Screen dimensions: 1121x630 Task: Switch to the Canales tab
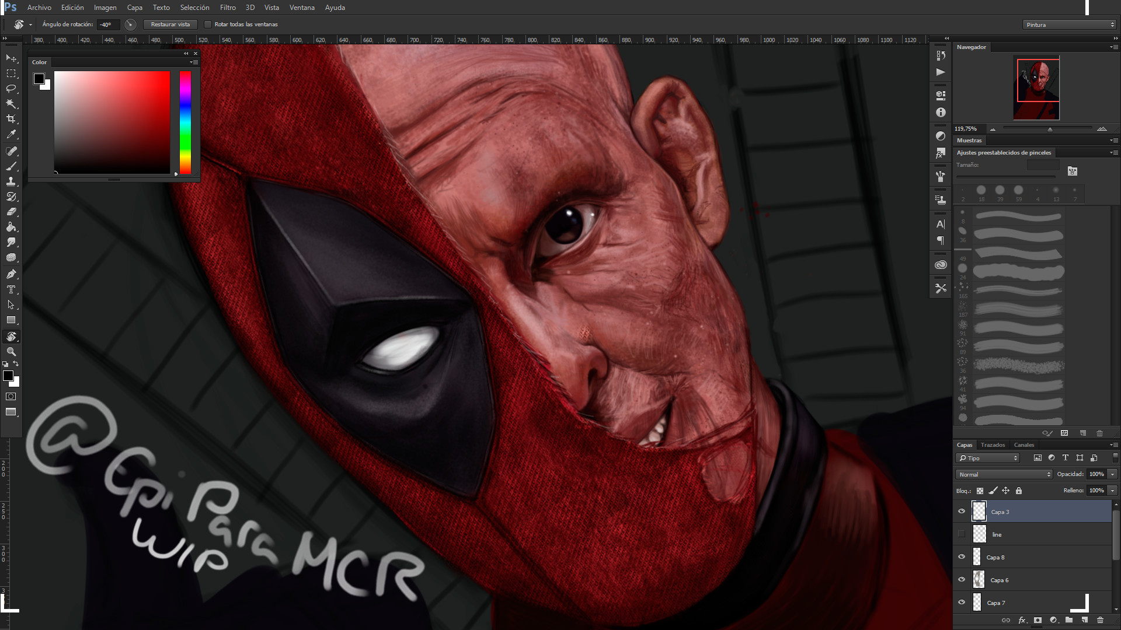click(x=1024, y=445)
